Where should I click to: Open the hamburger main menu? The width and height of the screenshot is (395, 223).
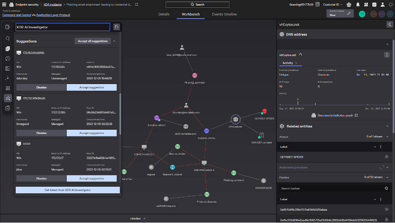[4, 5]
